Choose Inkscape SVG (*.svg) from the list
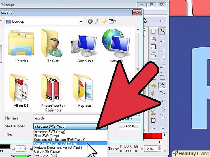This screenshot has height=157, width=210. [x=70, y=132]
